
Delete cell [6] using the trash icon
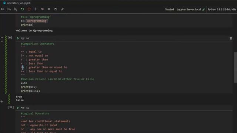pyautogui.click(x=231, y=38)
